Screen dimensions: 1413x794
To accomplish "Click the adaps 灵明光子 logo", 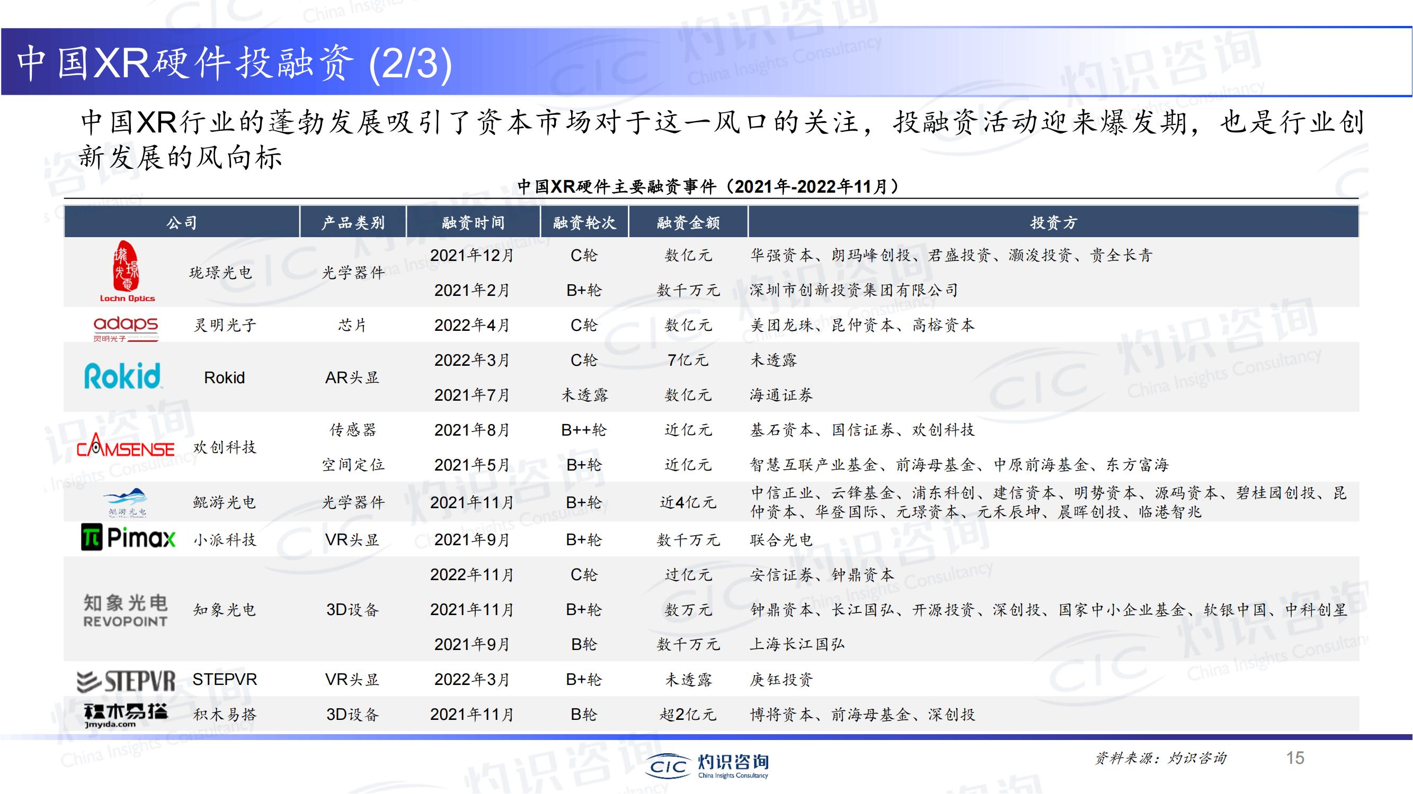I will pos(126,329).
